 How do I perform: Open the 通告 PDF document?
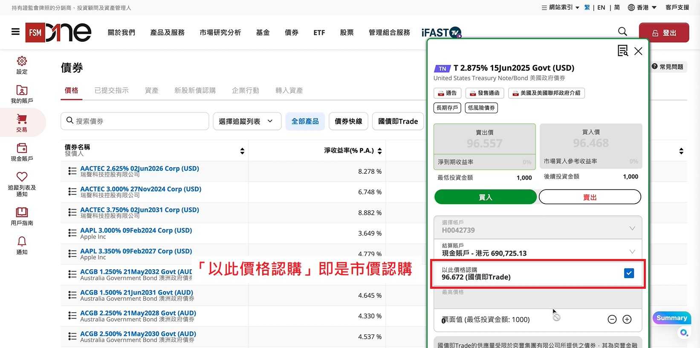pos(447,93)
